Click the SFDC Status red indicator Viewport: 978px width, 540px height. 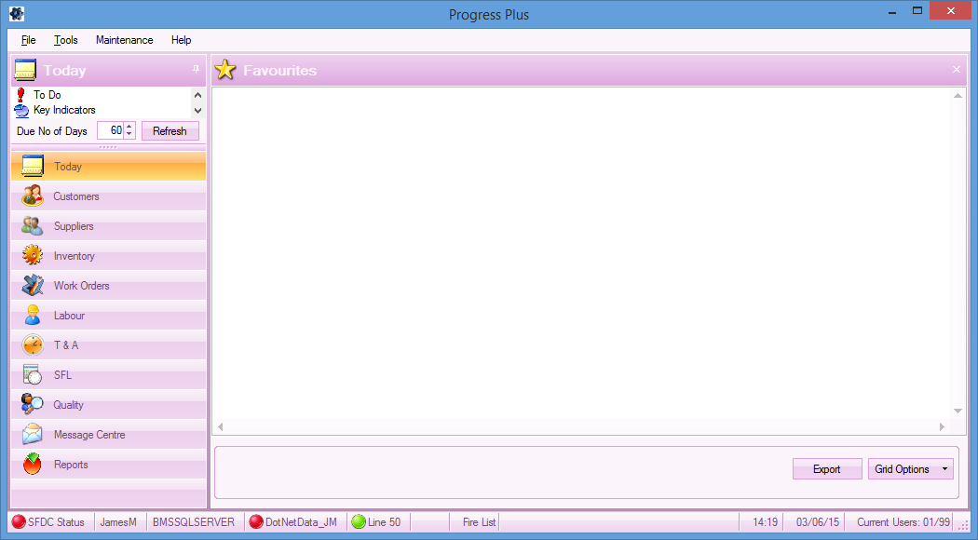coord(19,522)
